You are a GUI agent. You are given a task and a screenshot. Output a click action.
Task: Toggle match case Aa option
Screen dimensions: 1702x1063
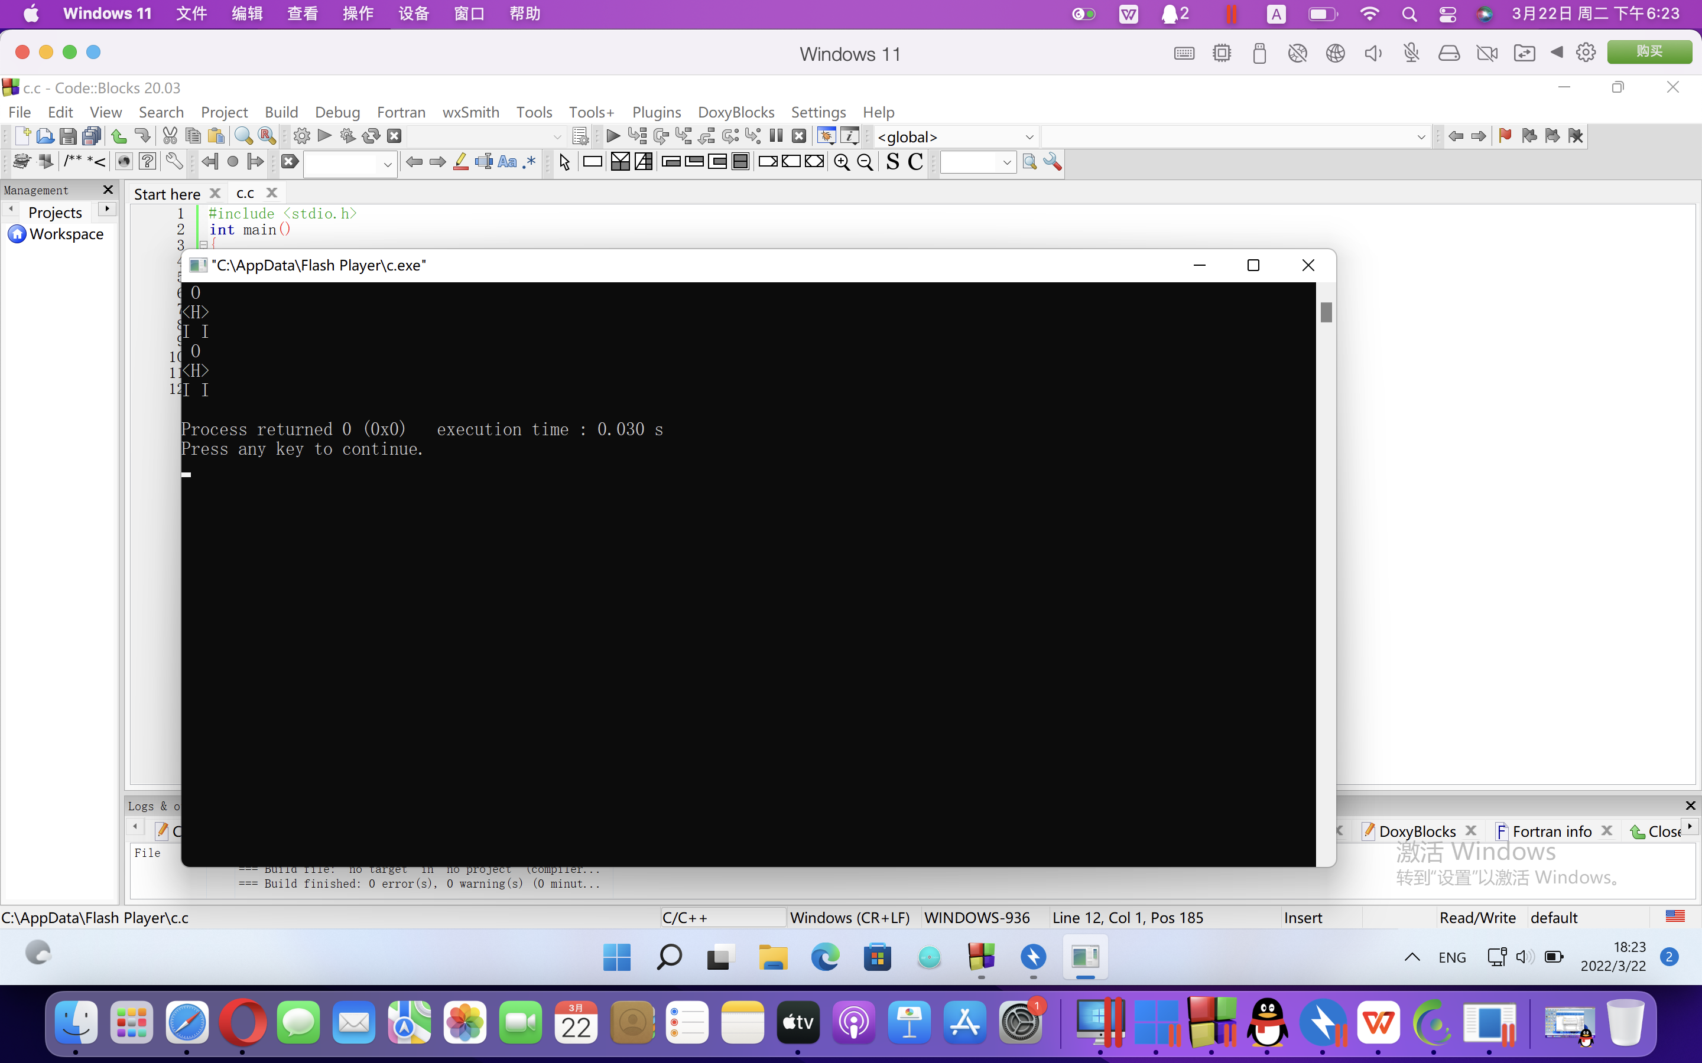[507, 162]
